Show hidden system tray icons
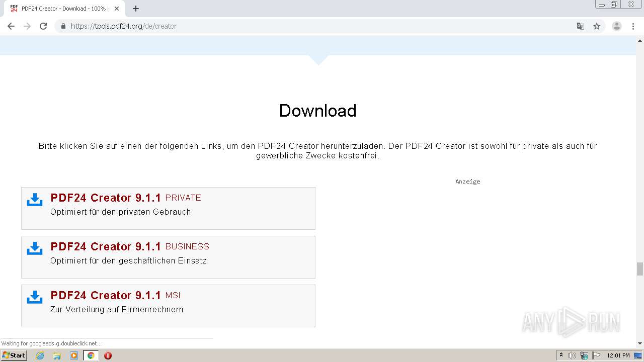Viewport: 644px width, 362px height. click(561, 355)
